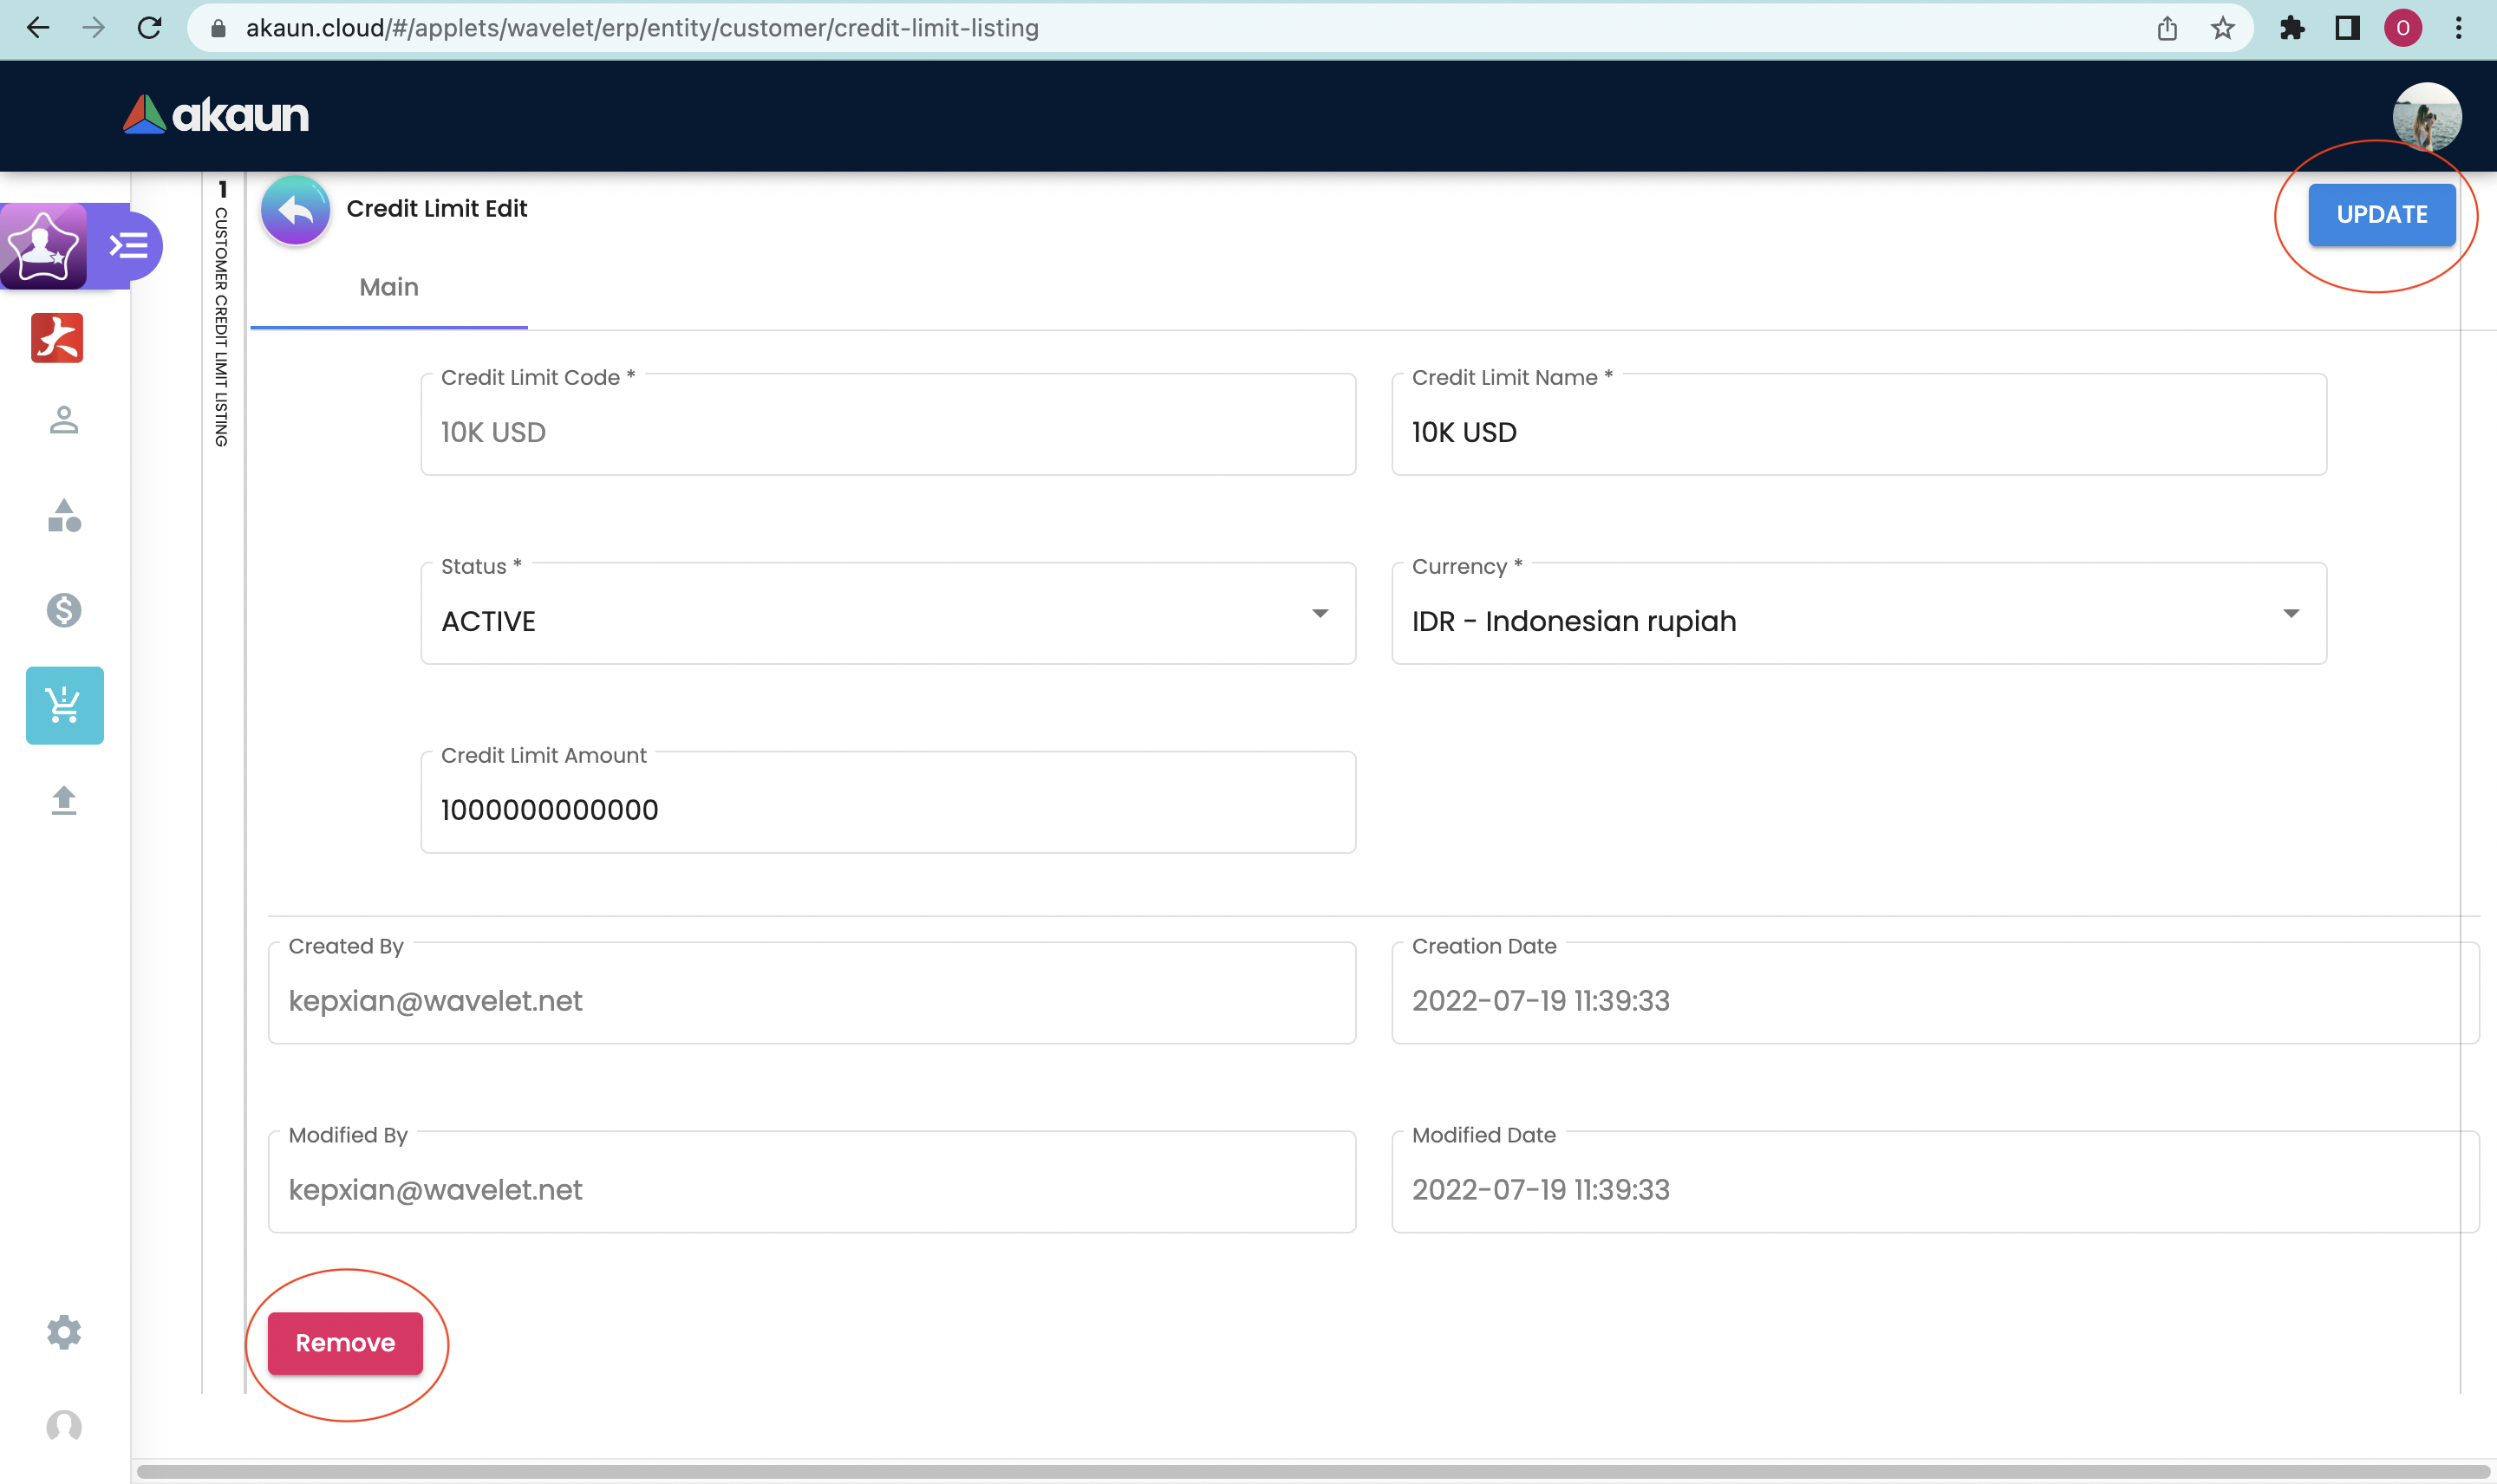
Task: Open the settings gear in sidebar
Action: click(64, 1331)
